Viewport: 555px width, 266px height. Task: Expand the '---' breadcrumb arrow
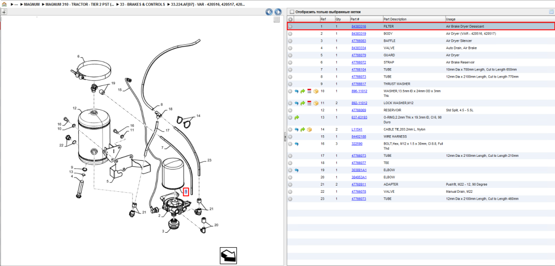click(x=12, y=4)
